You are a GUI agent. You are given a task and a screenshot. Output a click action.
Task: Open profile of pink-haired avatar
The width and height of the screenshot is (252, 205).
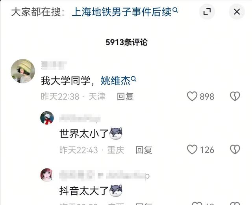point(46,175)
